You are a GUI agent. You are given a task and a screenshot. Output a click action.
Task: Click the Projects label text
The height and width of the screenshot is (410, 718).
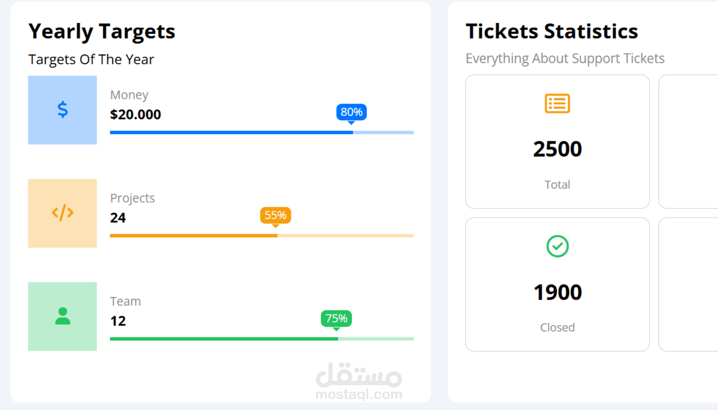point(132,198)
